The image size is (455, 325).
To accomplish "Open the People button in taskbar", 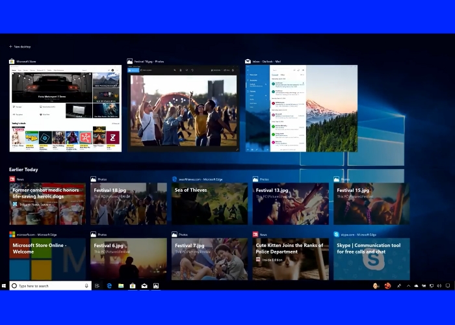I will (399, 286).
